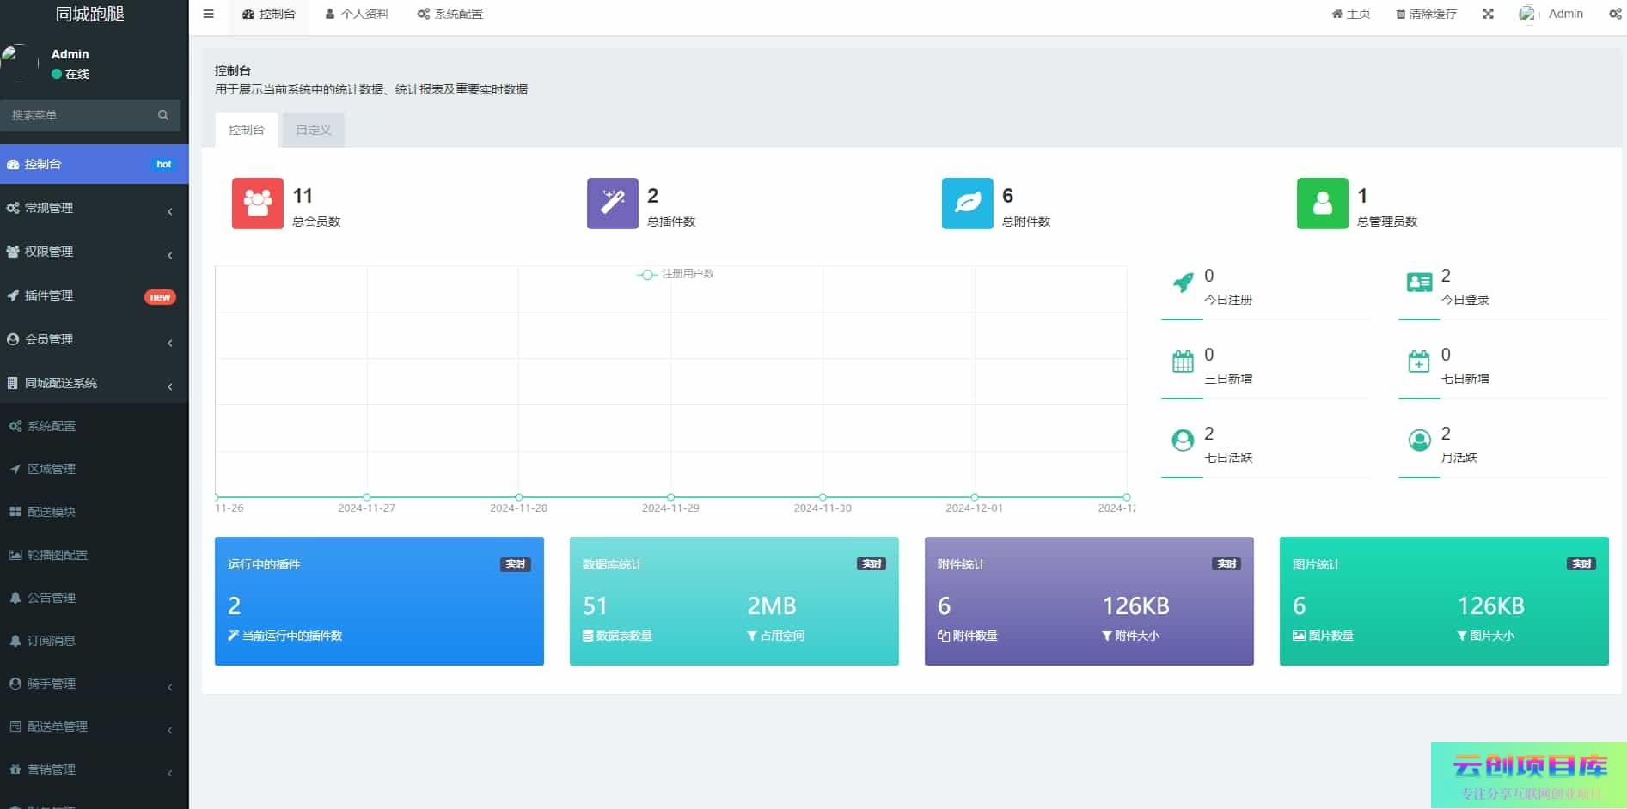Screen dimensions: 1627x809
Task: Click the hamburger sidebar toggle icon
Action: (x=208, y=14)
